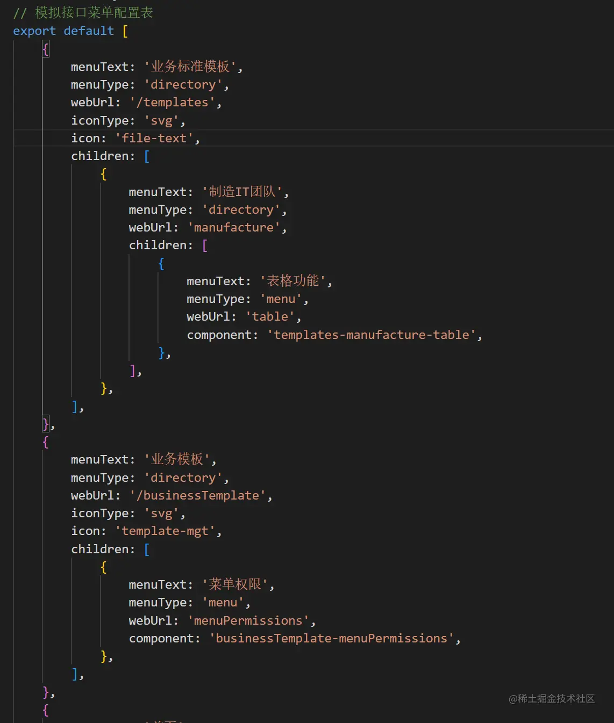Click 'directory' value below '制造IT团队'
The image size is (614, 723).
click(x=241, y=209)
